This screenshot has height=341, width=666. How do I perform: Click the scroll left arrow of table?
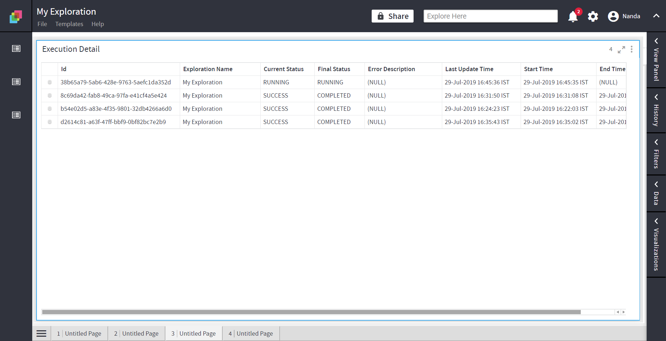(618, 312)
